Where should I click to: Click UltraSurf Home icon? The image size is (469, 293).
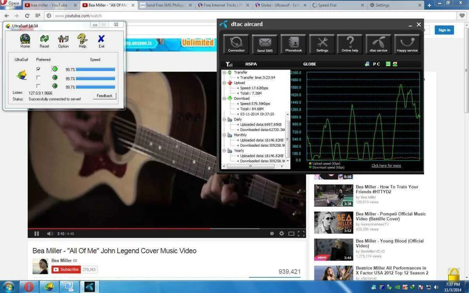25,41
